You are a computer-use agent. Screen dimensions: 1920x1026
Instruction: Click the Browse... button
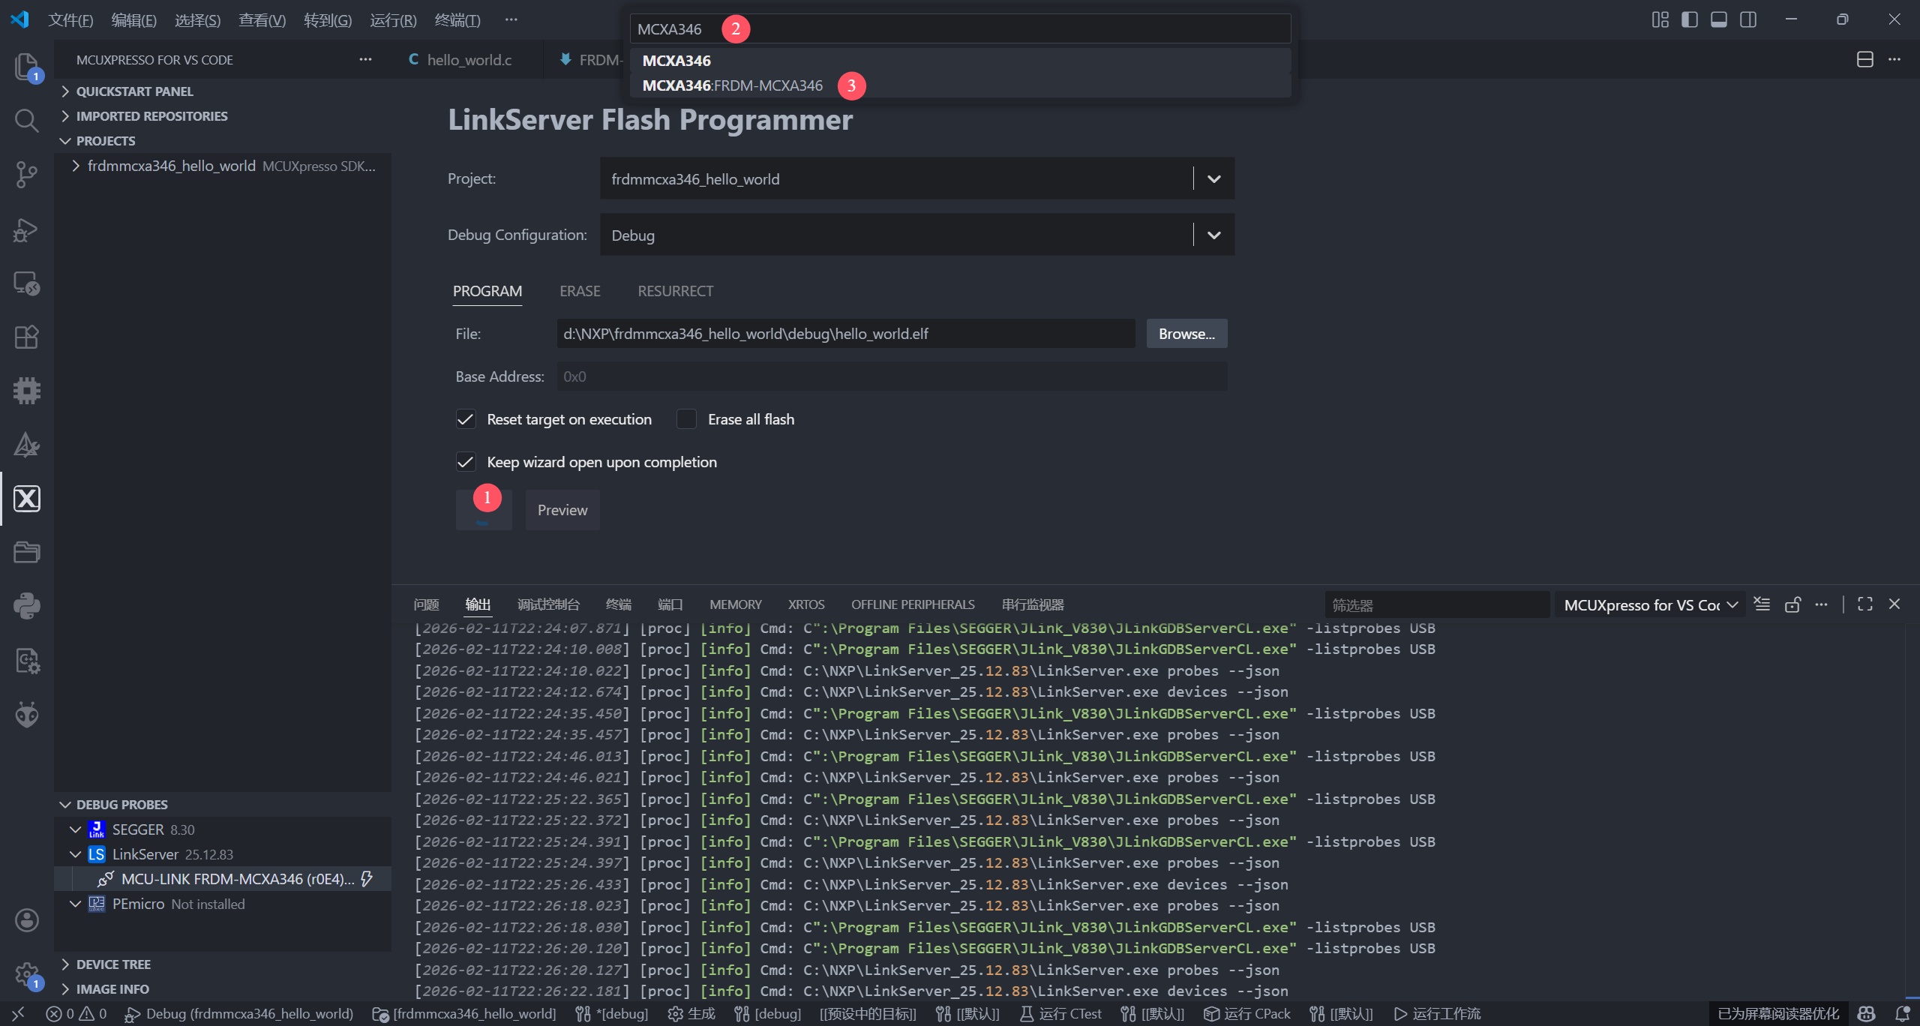point(1186,334)
